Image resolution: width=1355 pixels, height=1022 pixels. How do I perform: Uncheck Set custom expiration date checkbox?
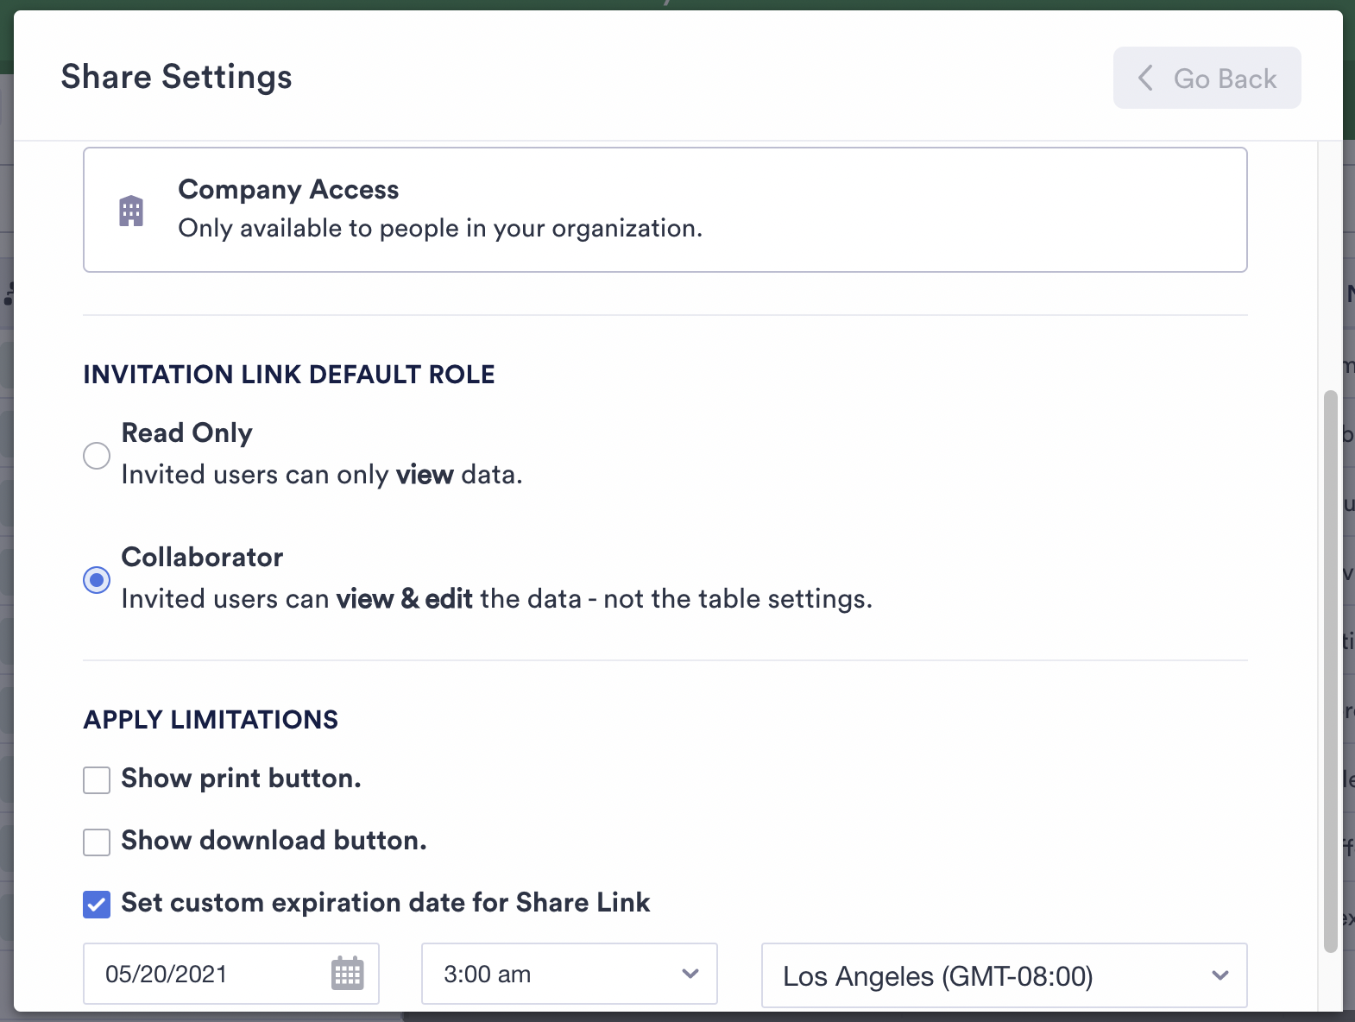(97, 904)
